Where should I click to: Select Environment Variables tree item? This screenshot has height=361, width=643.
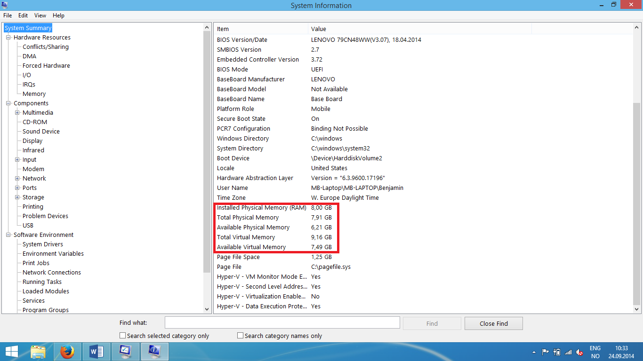coord(53,254)
